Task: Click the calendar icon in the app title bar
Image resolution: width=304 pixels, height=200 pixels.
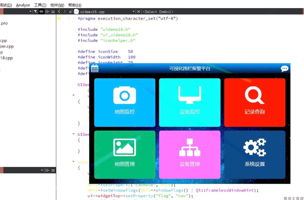Action: click(x=95, y=68)
